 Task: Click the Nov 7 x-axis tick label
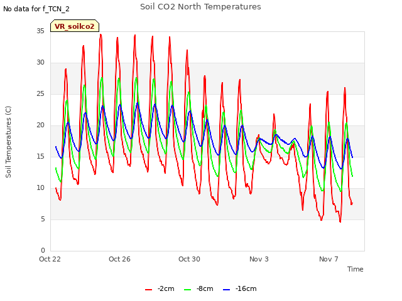point(329,259)
